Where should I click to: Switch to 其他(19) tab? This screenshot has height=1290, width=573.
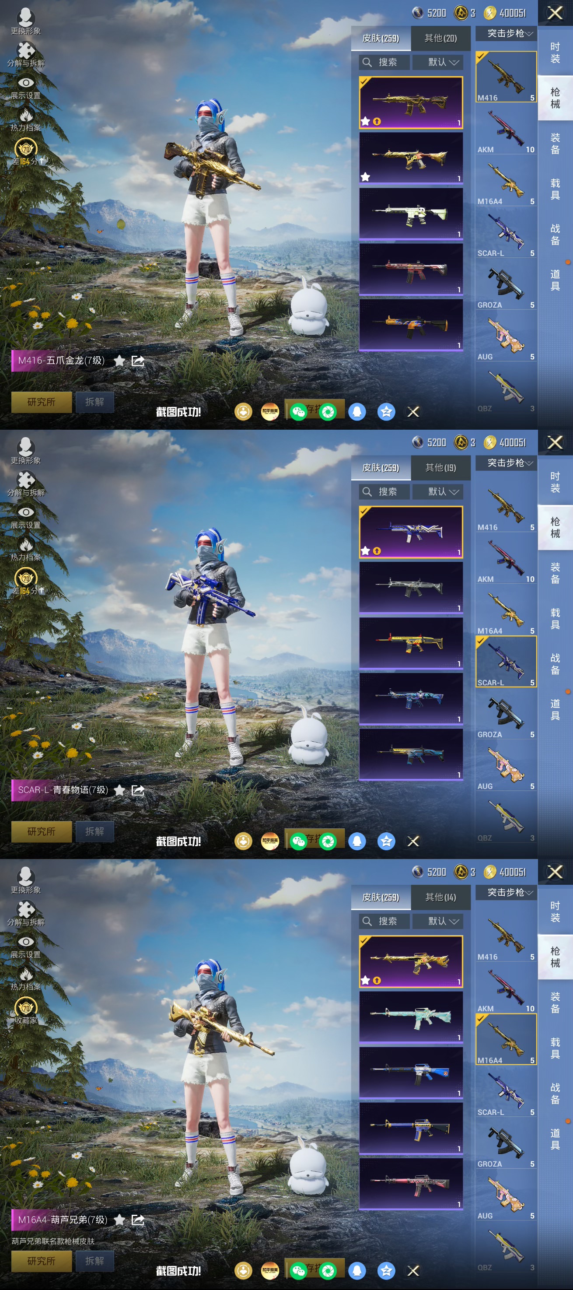440,468
